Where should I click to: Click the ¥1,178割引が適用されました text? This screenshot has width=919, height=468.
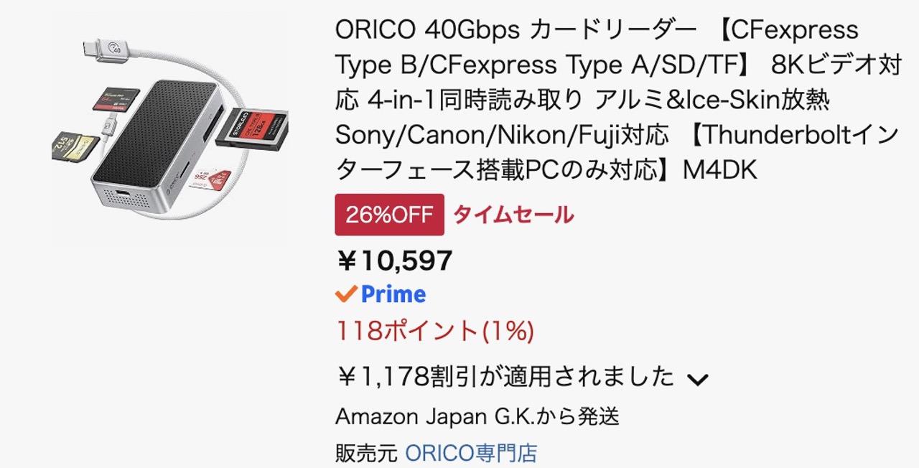pyautogui.click(x=505, y=376)
